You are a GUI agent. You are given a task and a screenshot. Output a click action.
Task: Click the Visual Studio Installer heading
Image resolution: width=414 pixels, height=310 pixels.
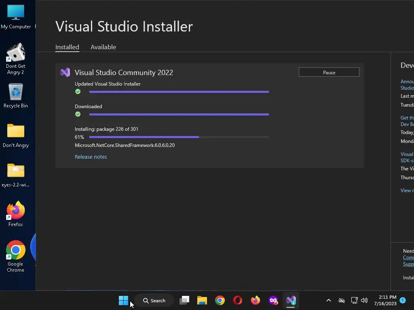pyautogui.click(x=124, y=26)
